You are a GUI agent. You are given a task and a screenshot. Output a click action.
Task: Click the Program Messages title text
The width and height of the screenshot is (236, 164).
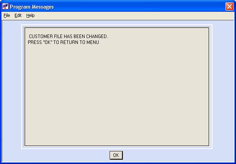click(32, 7)
